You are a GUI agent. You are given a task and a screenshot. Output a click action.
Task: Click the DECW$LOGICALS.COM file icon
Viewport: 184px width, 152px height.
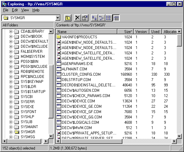59,122
